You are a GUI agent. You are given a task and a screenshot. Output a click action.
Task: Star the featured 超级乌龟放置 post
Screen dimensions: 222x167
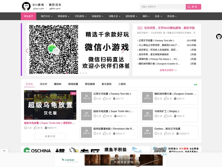tap(26, 128)
